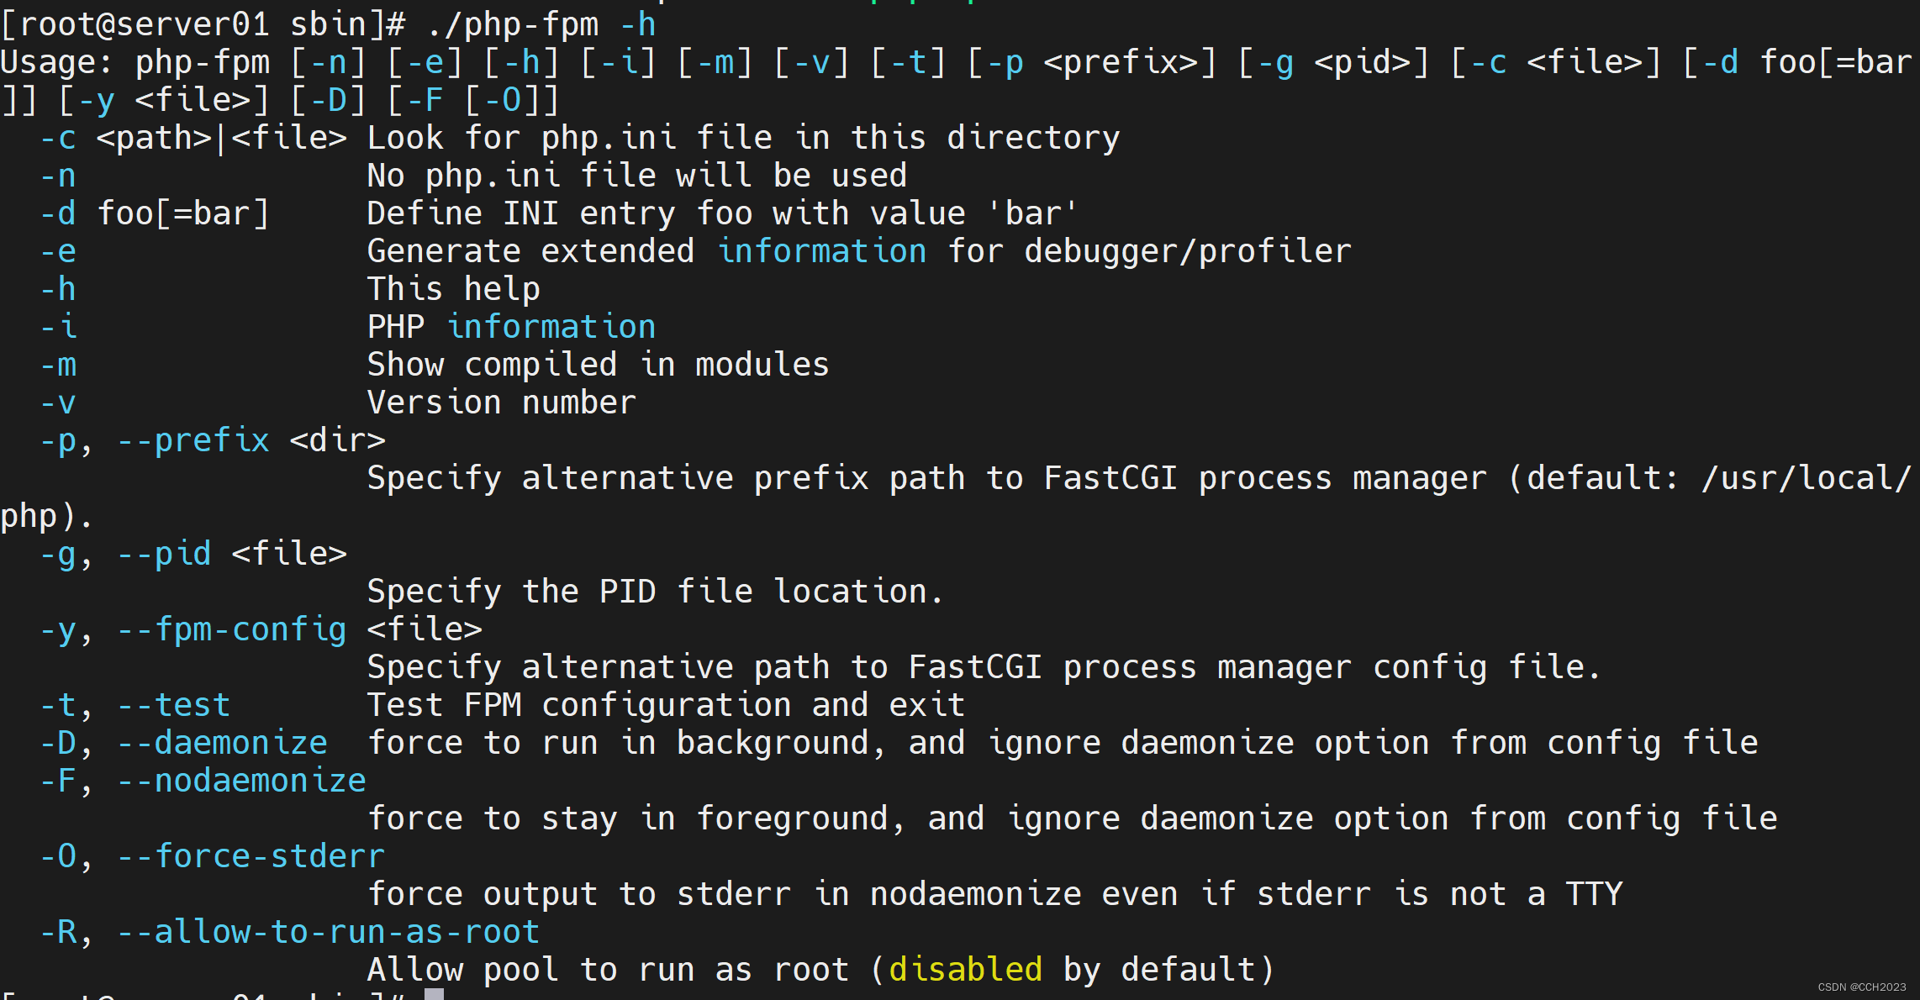Click 'No php.ini file will be used'
The height and width of the screenshot is (1000, 1920).
(x=637, y=176)
